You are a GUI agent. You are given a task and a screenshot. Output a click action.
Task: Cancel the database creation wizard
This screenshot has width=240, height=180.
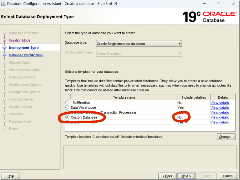click(228, 176)
